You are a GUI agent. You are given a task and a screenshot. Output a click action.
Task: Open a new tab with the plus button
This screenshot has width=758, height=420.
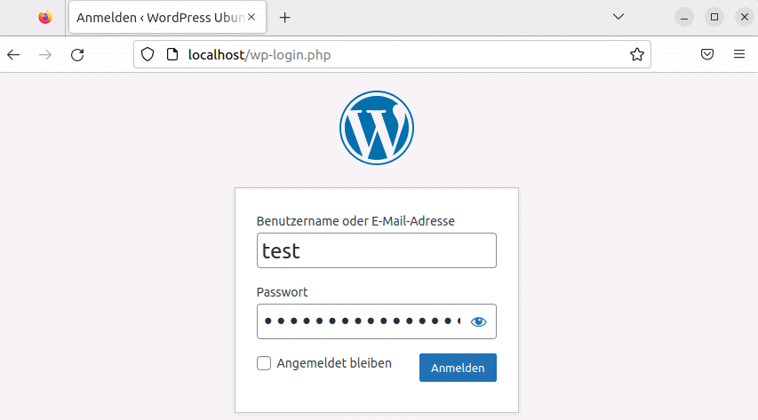pos(285,18)
